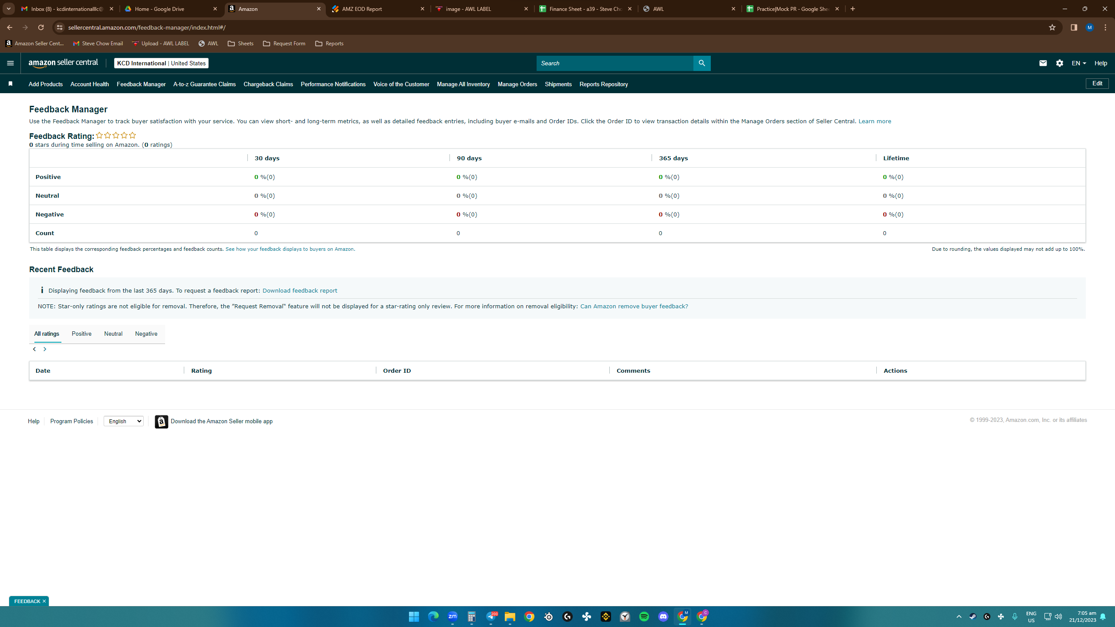Open the Settings gear icon

[1060, 63]
